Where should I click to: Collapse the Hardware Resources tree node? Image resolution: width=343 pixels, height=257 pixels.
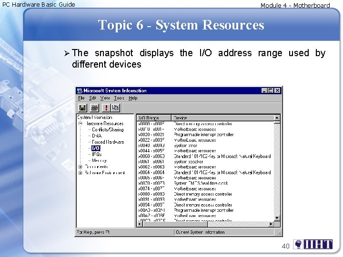tap(81, 124)
